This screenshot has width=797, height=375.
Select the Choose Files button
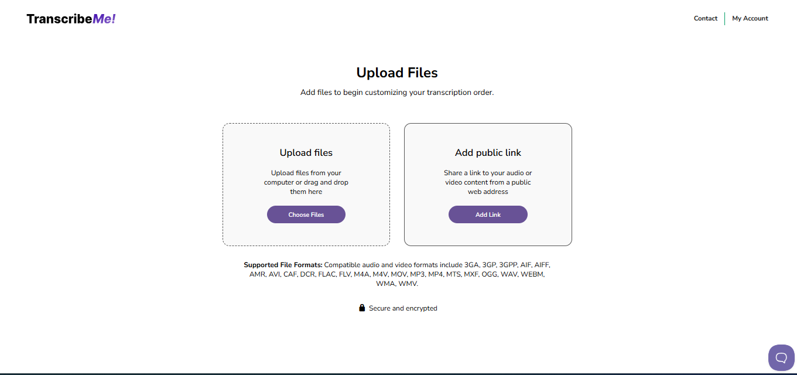[x=306, y=214]
